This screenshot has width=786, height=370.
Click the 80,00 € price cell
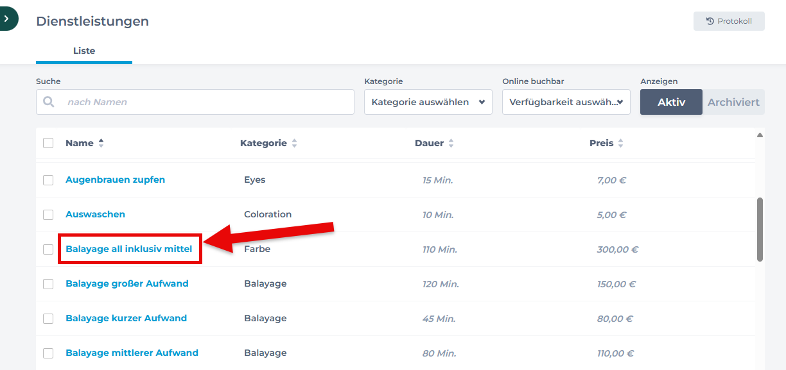coord(615,319)
